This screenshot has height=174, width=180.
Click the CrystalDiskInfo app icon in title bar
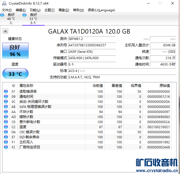[x=4, y=3]
